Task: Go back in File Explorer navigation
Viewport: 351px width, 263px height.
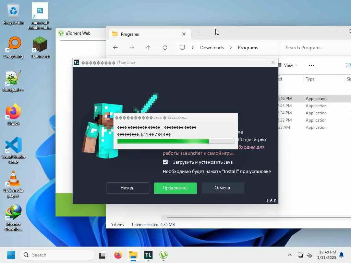Action: 115,47
